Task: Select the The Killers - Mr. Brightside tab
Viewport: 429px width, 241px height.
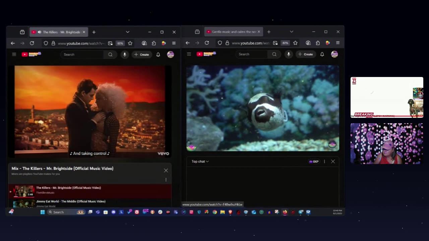Action: tap(59, 32)
